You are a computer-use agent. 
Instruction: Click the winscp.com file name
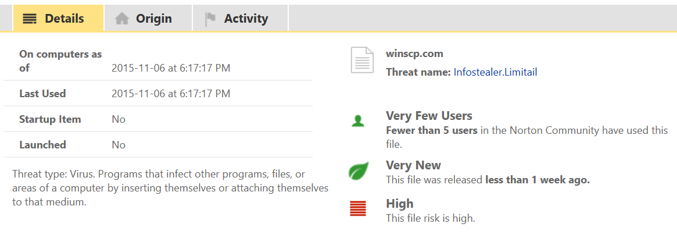click(414, 54)
